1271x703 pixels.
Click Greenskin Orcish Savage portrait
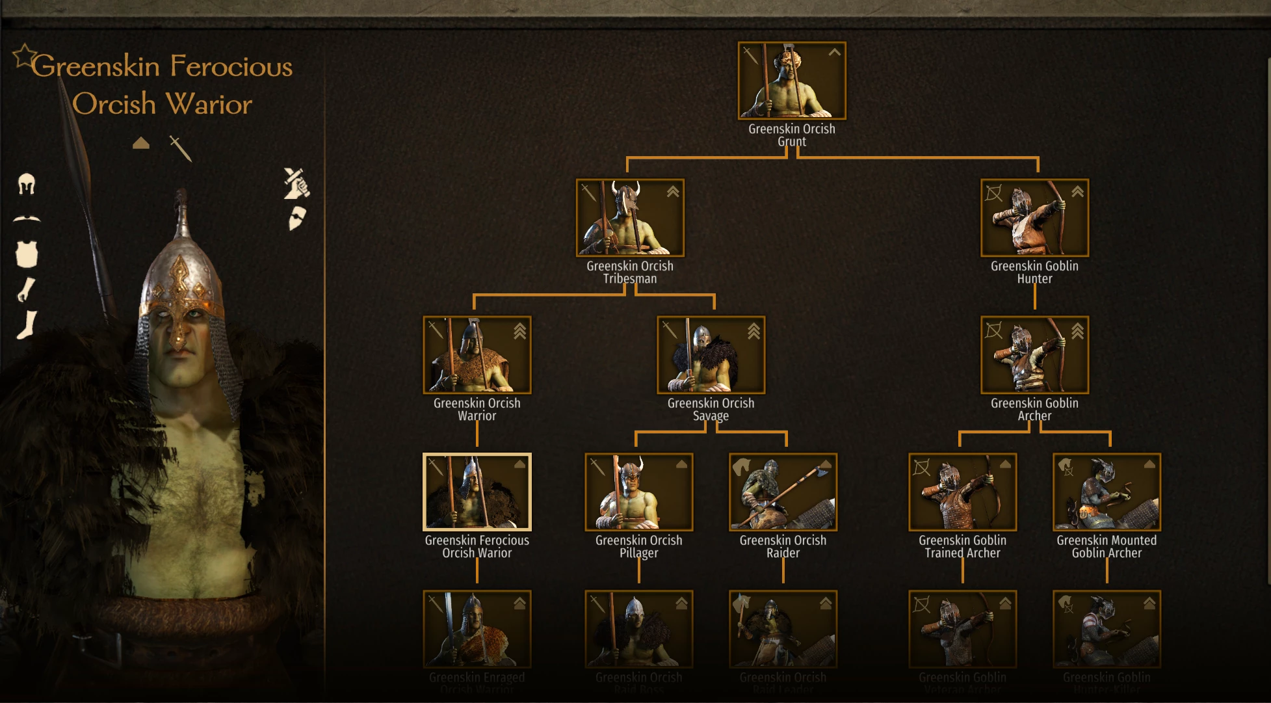tap(711, 355)
